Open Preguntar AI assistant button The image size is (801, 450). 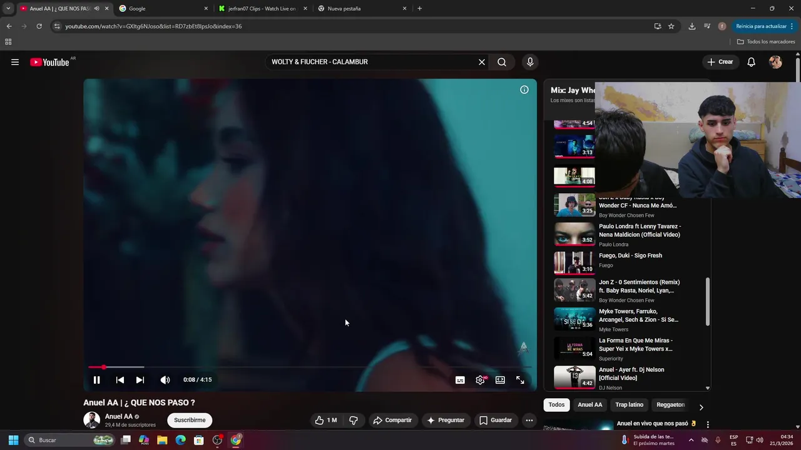tap(446, 420)
